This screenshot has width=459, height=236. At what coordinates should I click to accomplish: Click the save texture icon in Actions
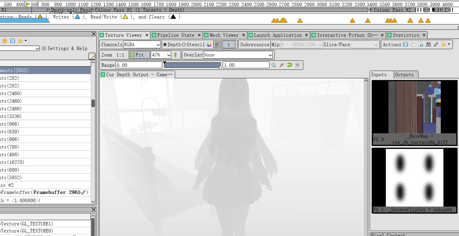pos(406,44)
